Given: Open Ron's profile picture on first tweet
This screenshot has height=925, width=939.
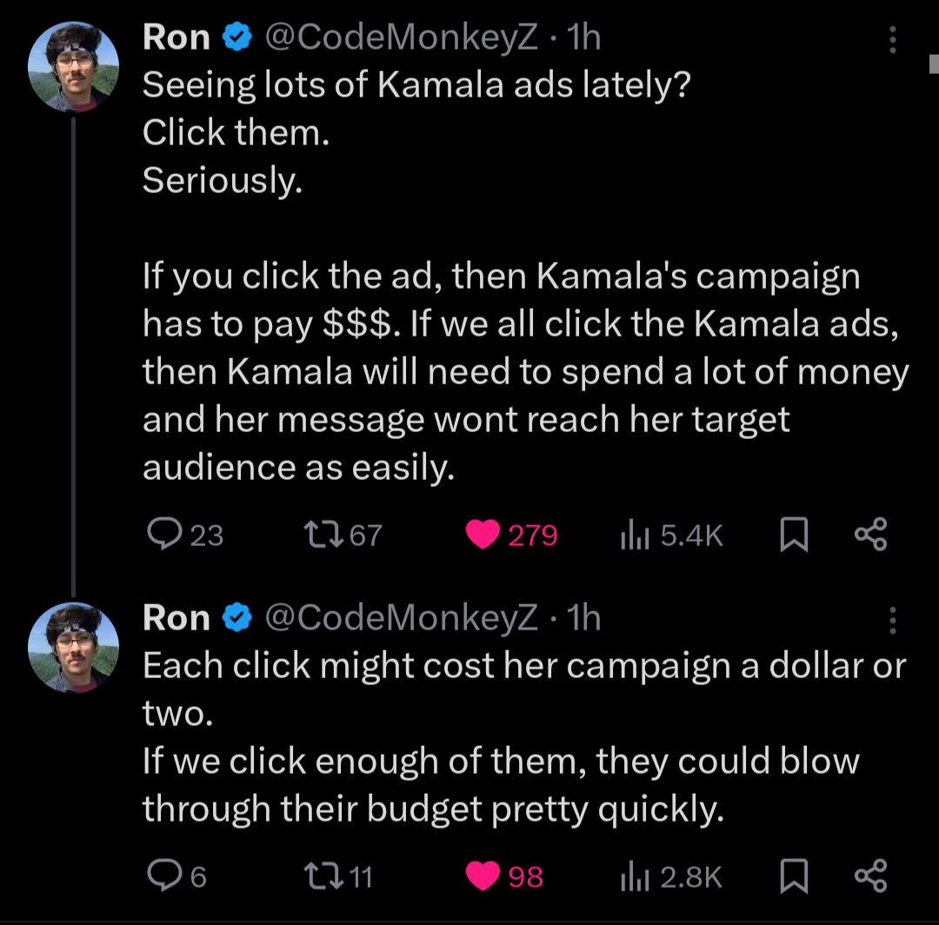Looking at the screenshot, I should [x=73, y=67].
